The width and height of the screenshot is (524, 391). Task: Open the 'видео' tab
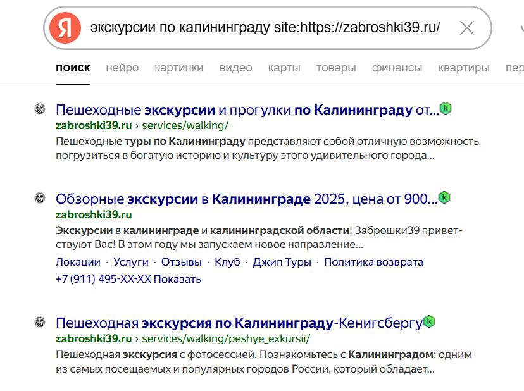tap(235, 68)
